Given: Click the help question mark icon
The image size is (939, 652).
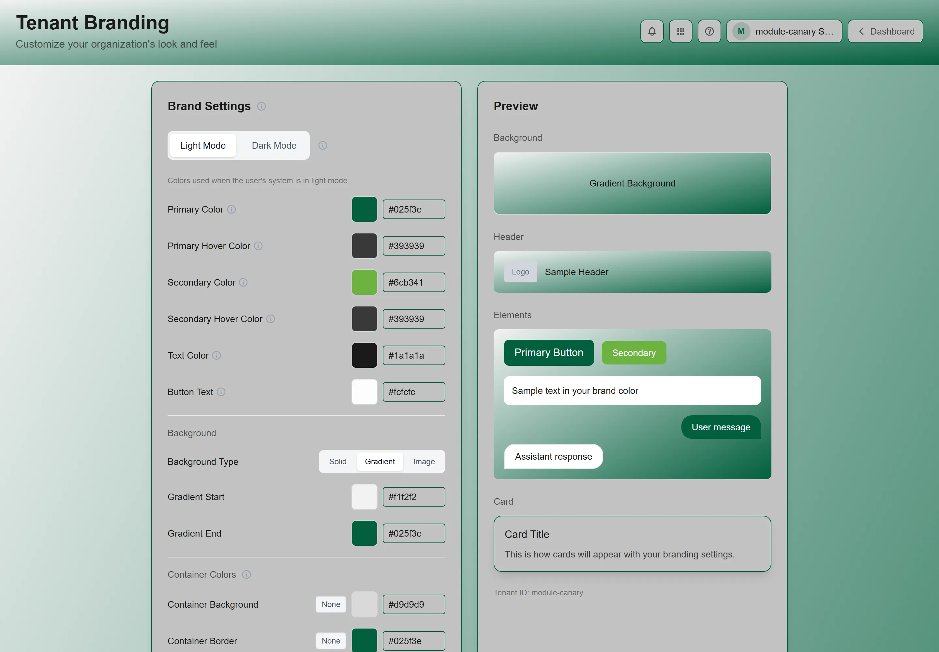Looking at the screenshot, I should (x=709, y=31).
